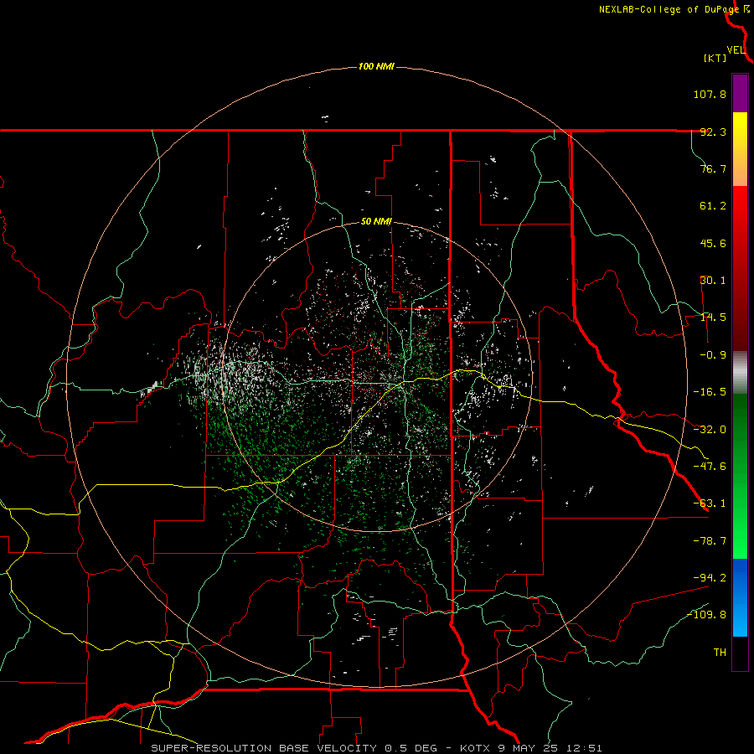
Task: Click the TH legend label
Action: 720,652
